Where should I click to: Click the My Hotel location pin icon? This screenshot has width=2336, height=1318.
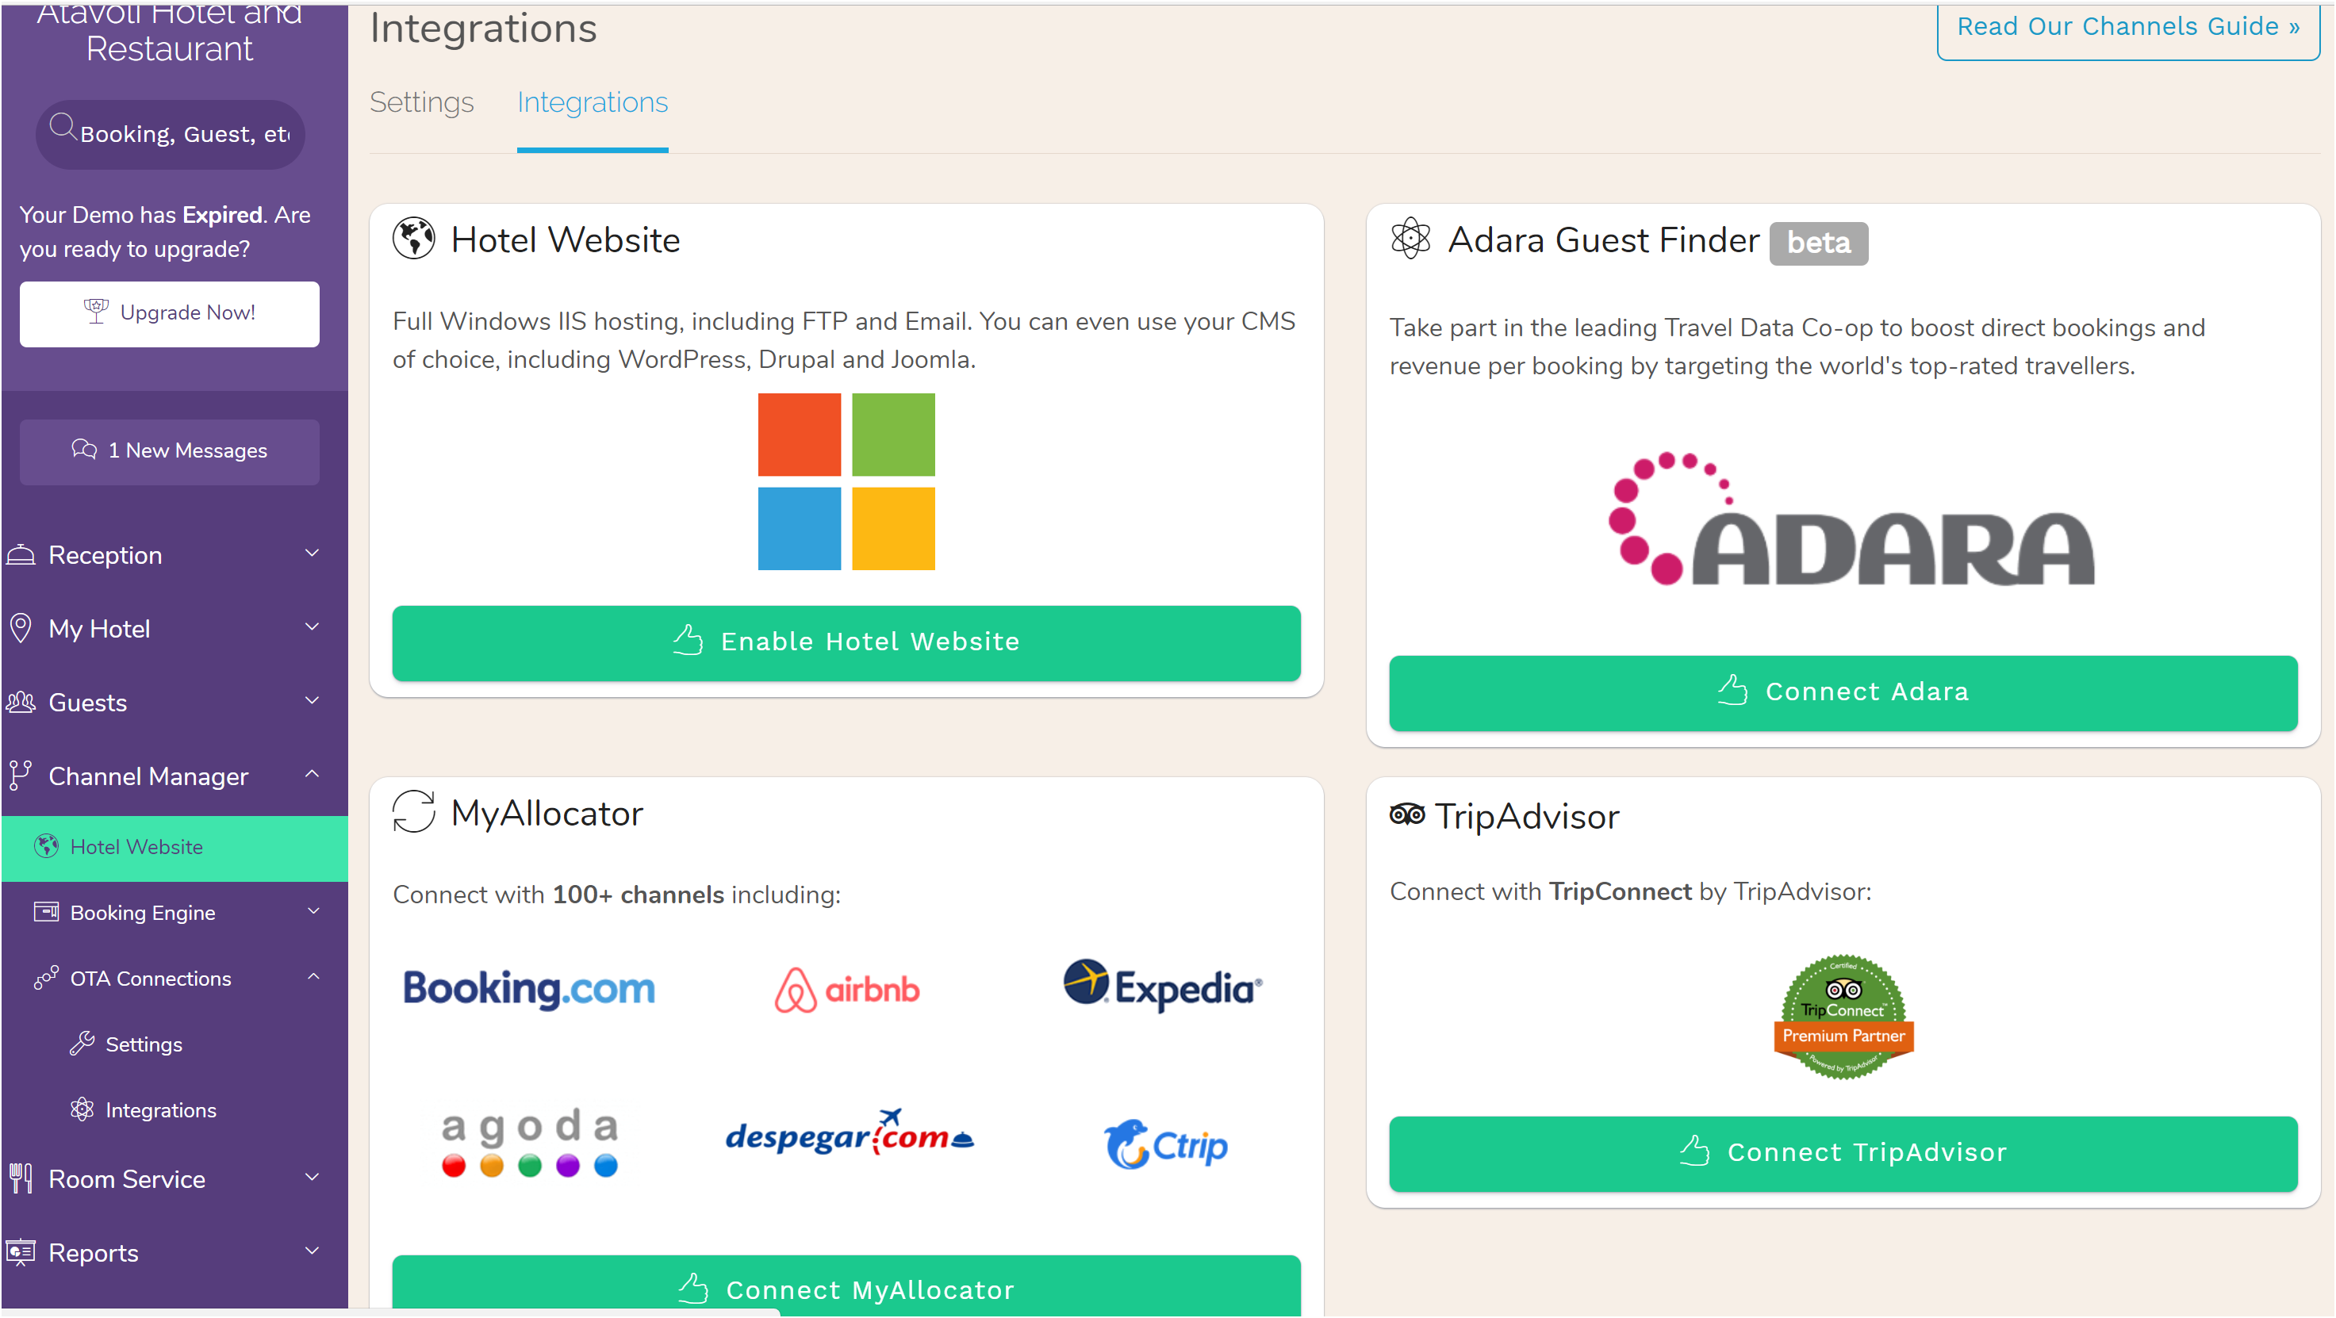click(21, 628)
